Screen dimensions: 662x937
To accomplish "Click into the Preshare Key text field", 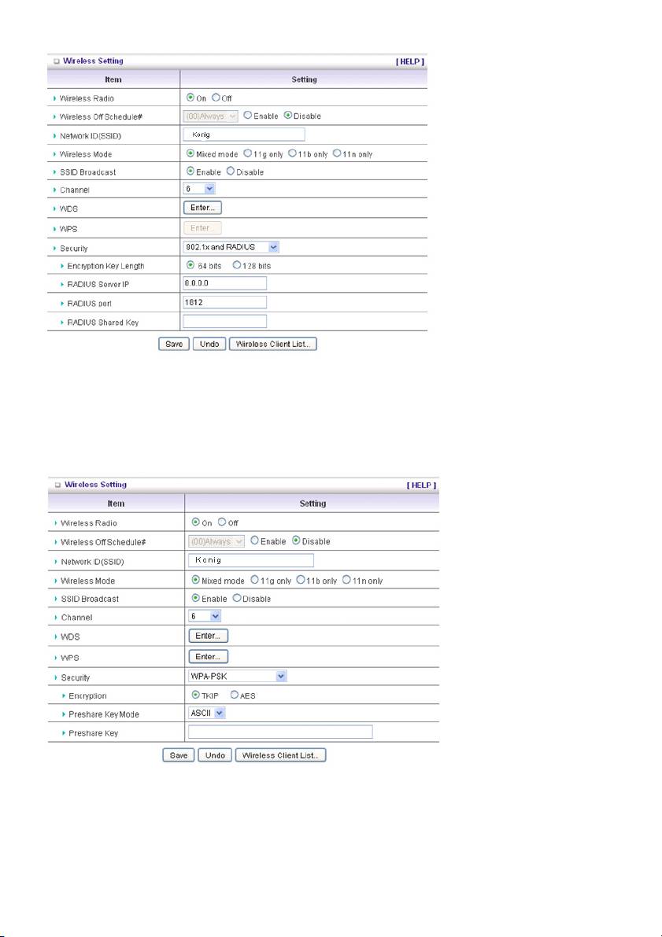I will (x=279, y=732).
